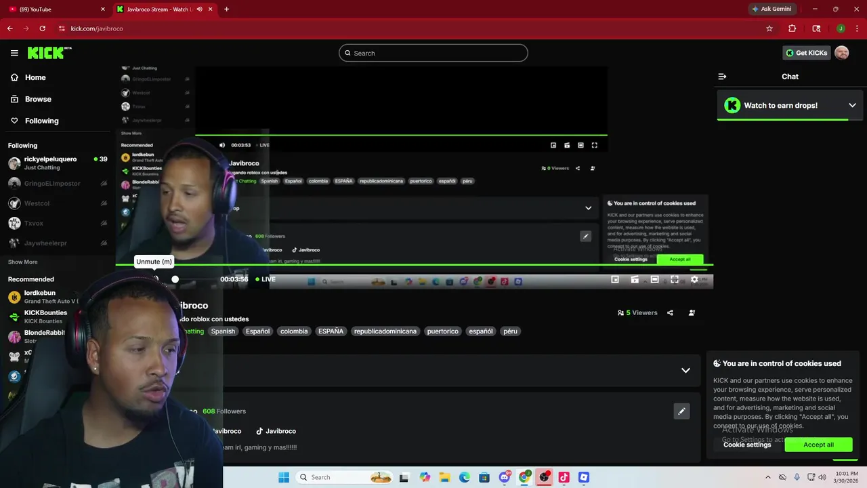Expand the Watch to earn drops panel
This screenshot has height=488, width=867.
(852, 105)
